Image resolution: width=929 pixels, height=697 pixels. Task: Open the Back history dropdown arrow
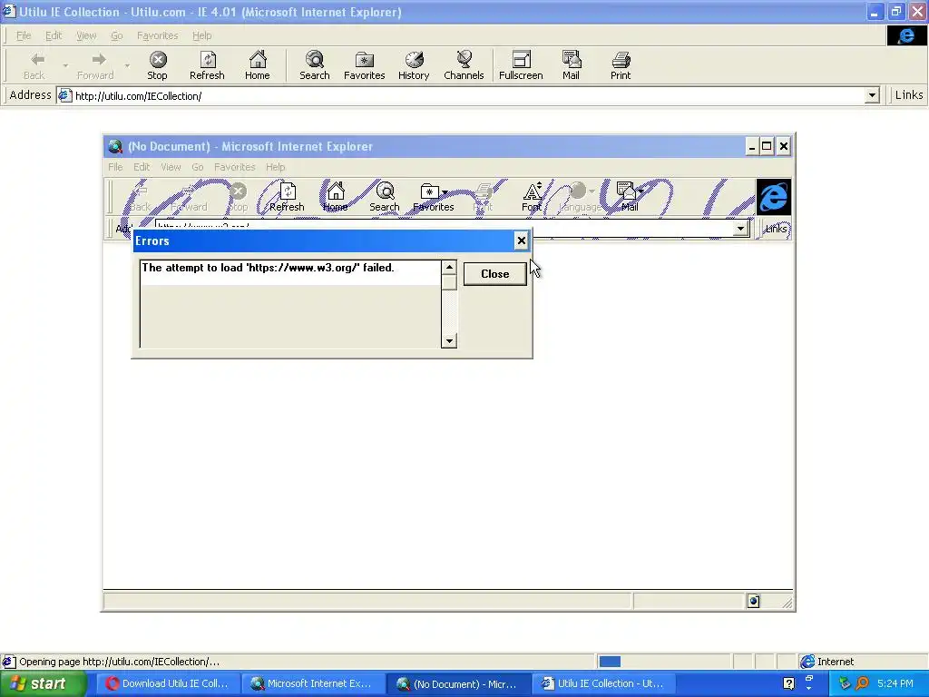coord(65,65)
